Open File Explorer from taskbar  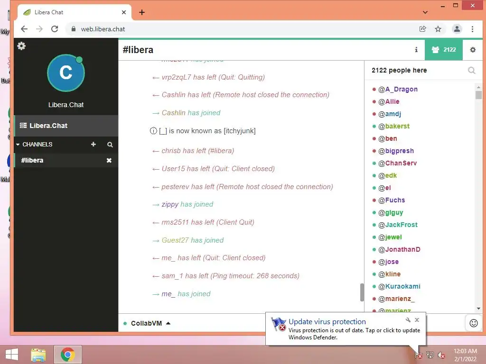point(38,355)
